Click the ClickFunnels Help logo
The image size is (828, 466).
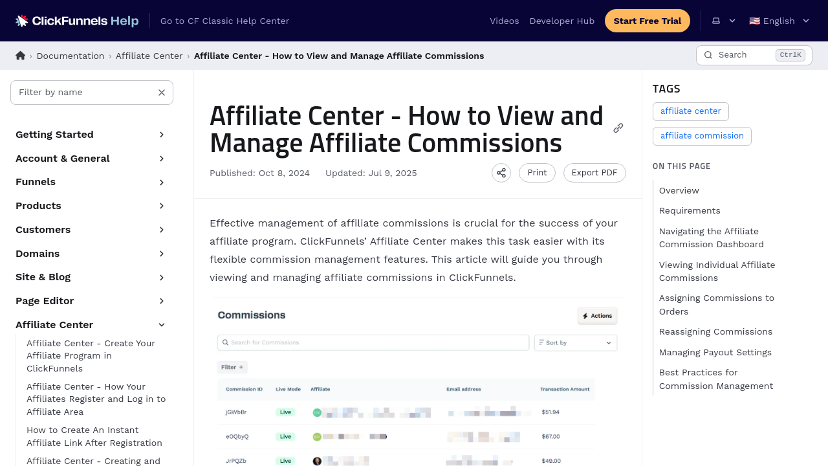(77, 21)
